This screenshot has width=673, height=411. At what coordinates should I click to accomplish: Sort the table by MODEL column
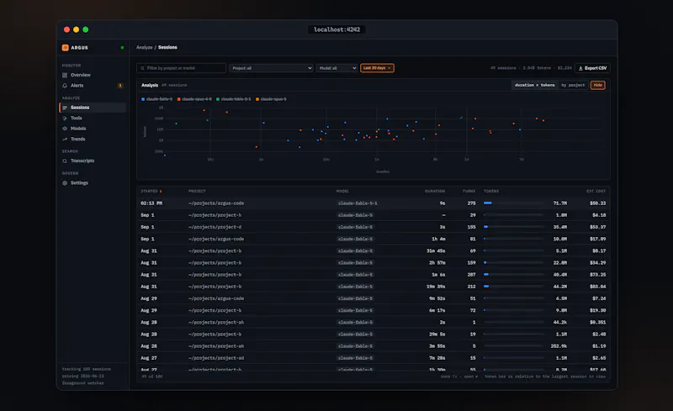pyautogui.click(x=342, y=192)
